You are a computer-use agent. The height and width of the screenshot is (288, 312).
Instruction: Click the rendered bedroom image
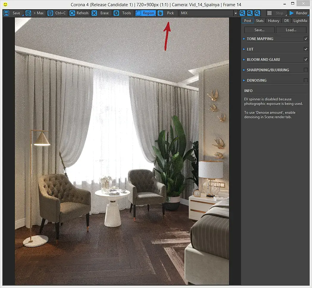click(122, 151)
